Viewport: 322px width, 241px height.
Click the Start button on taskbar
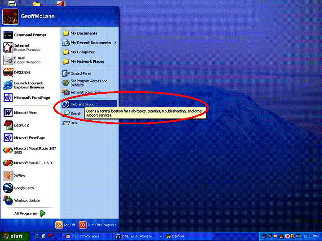[x=13, y=236]
